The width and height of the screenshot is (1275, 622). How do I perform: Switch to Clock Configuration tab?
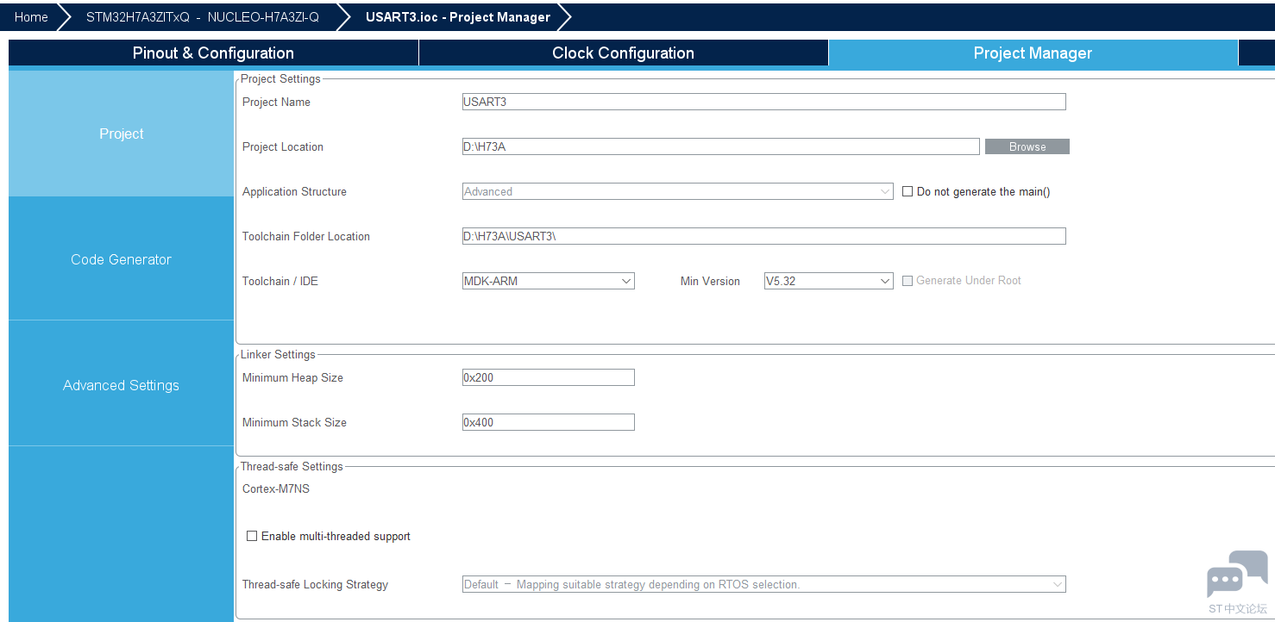pyautogui.click(x=623, y=53)
